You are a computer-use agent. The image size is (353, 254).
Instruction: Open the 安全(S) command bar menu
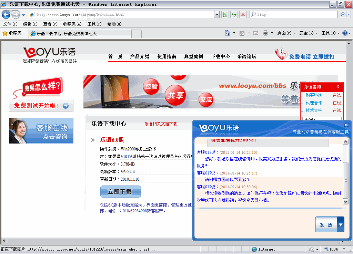click(308, 33)
